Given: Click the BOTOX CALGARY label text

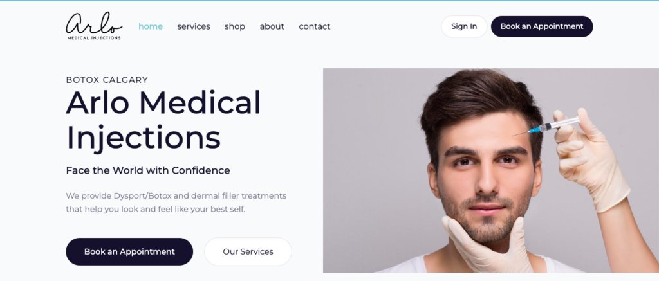Looking at the screenshot, I should (x=107, y=80).
